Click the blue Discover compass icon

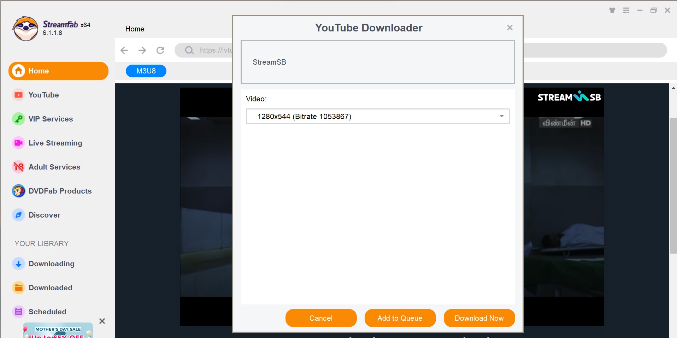coord(18,215)
